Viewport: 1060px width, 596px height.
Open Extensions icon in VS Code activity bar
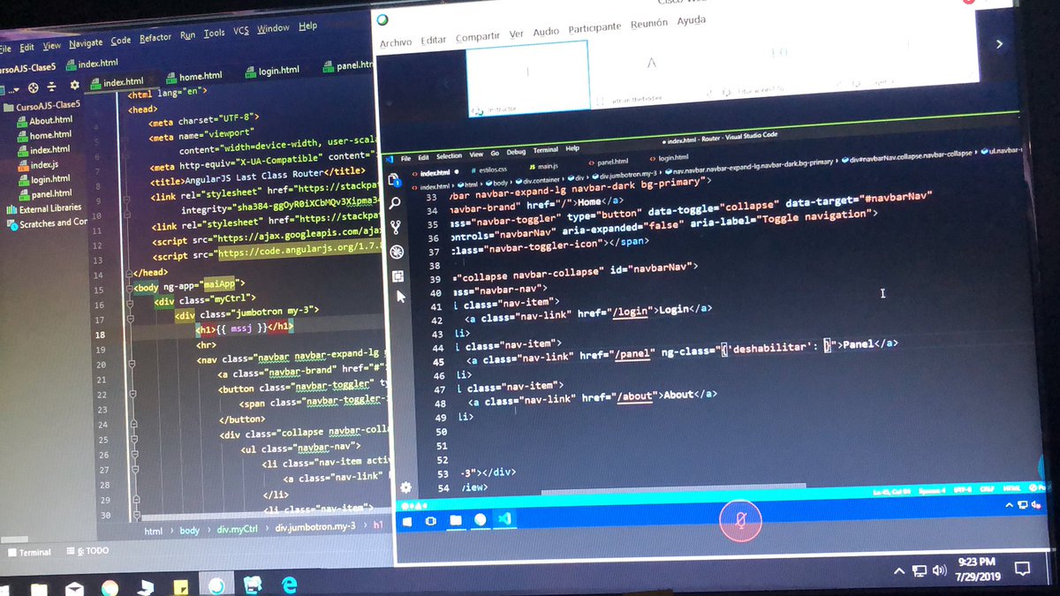click(397, 276)
